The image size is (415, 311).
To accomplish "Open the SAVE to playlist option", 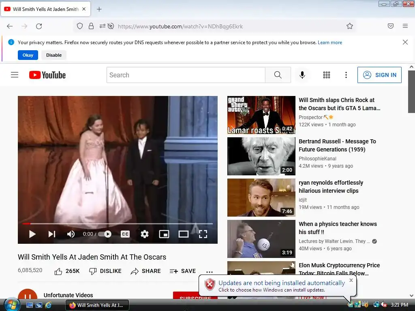I will click(x=183, y=271).
